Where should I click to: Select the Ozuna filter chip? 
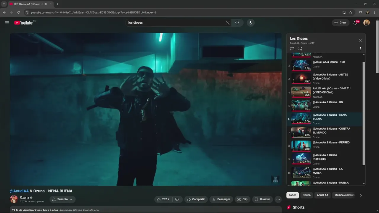(306, 195)
